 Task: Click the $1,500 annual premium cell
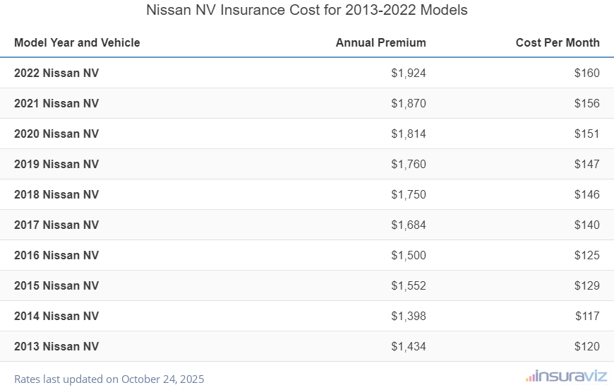[409, 255]
